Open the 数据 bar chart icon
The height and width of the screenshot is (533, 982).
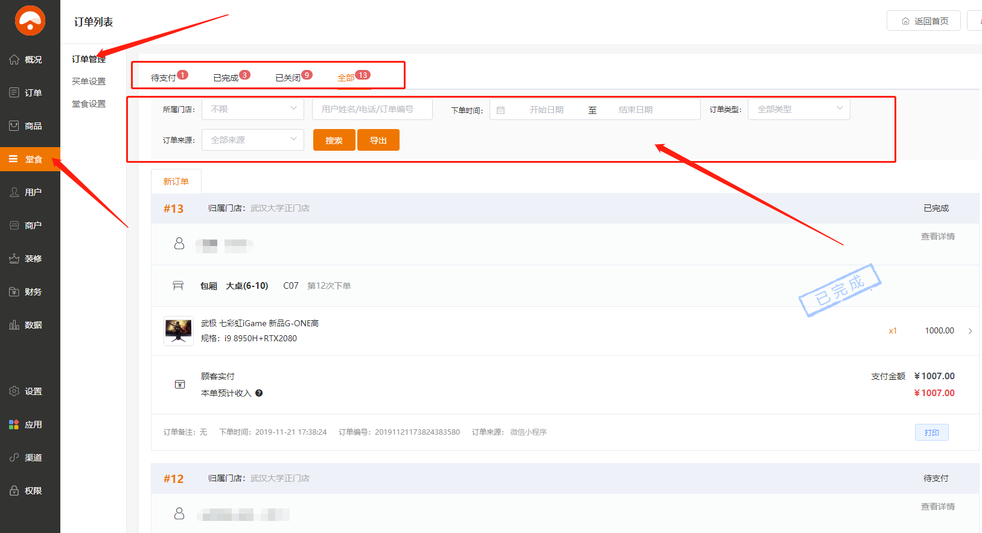click(x=14, y=325)
